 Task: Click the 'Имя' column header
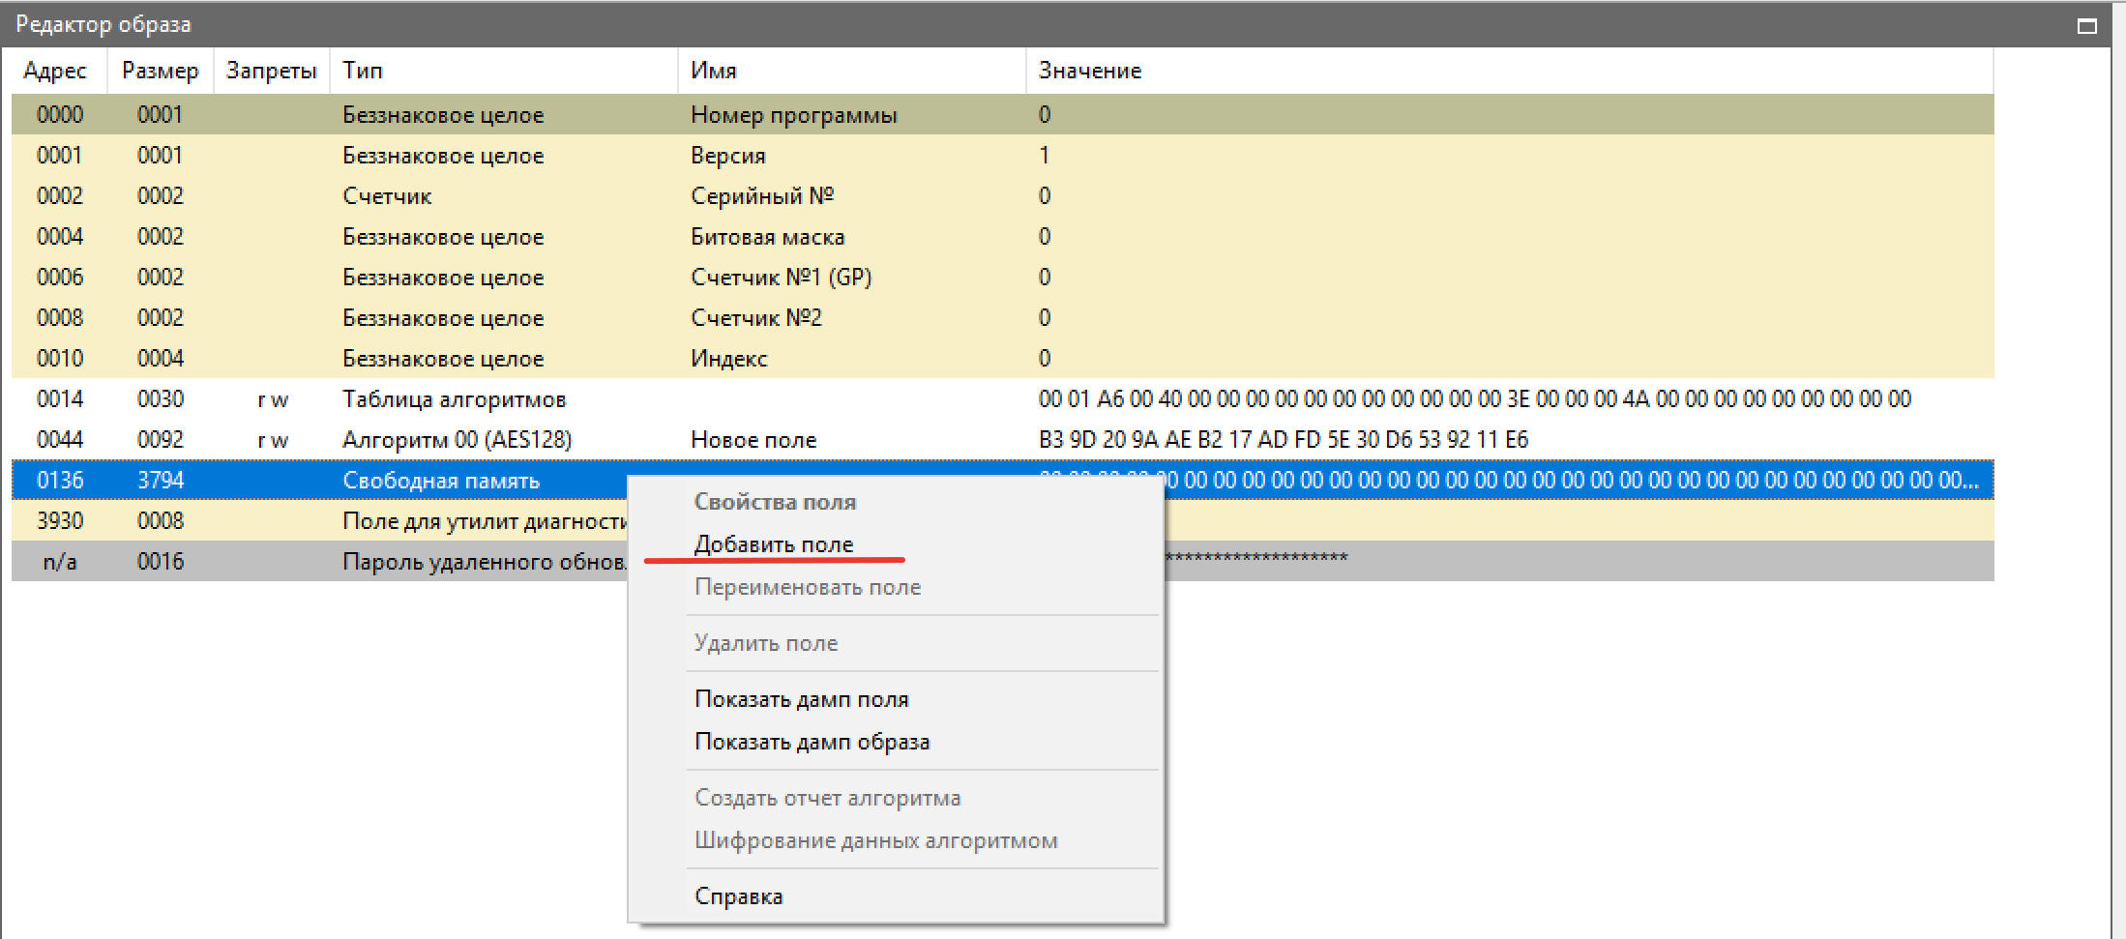click(x=714, y=71)
